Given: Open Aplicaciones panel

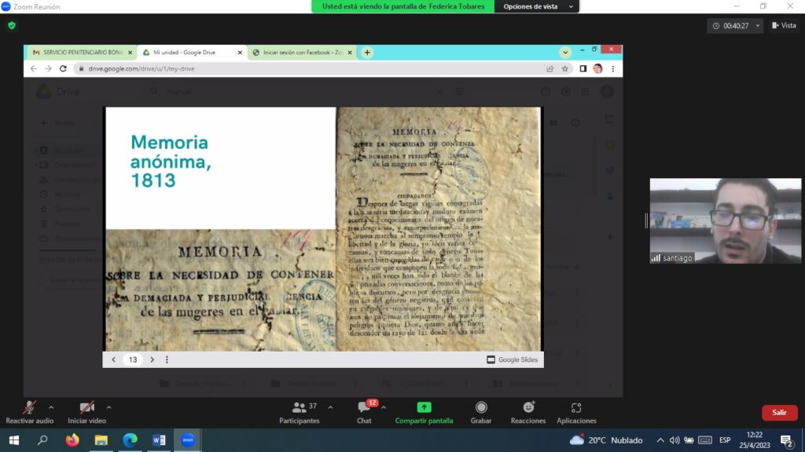Looking at the screenshot, I should pos(576,413).
